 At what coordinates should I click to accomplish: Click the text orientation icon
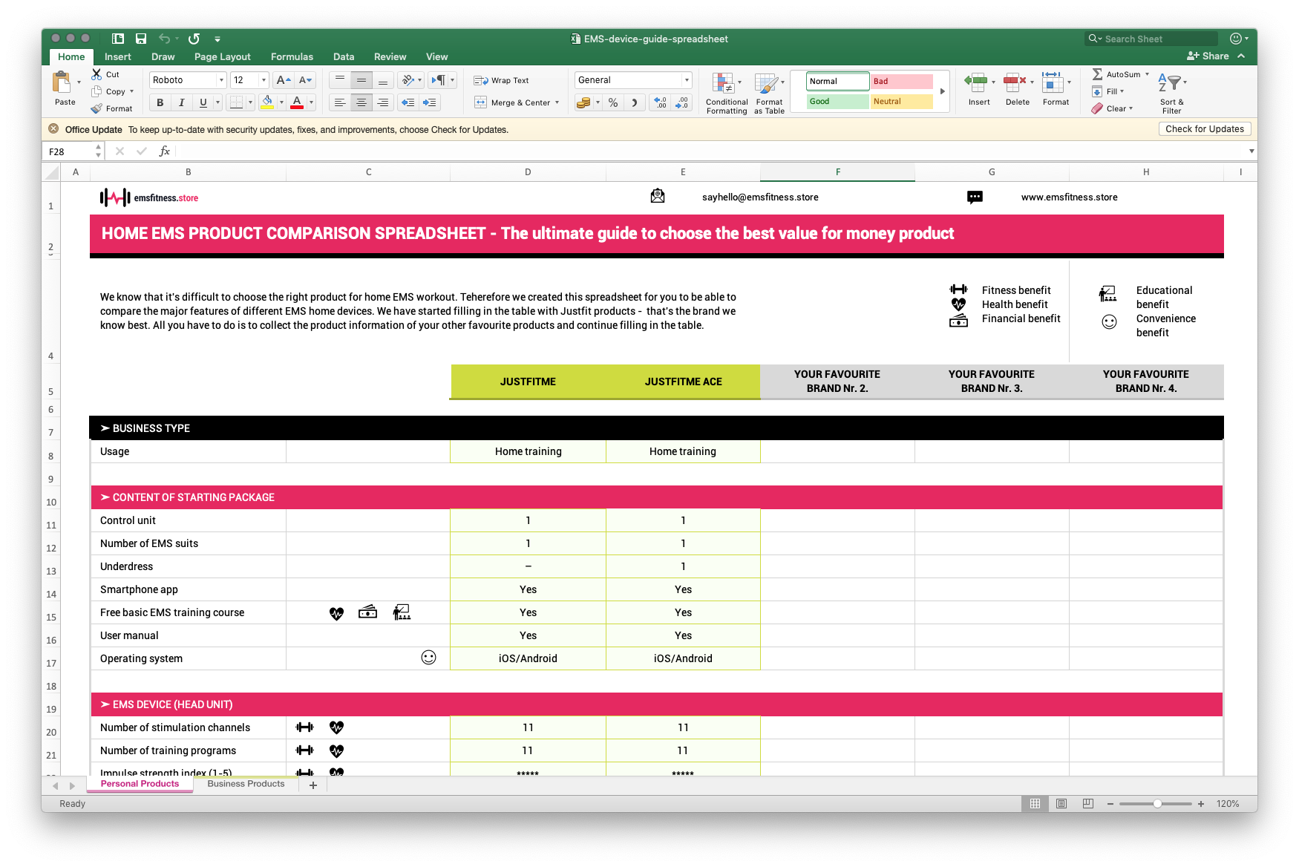point(408,80)
